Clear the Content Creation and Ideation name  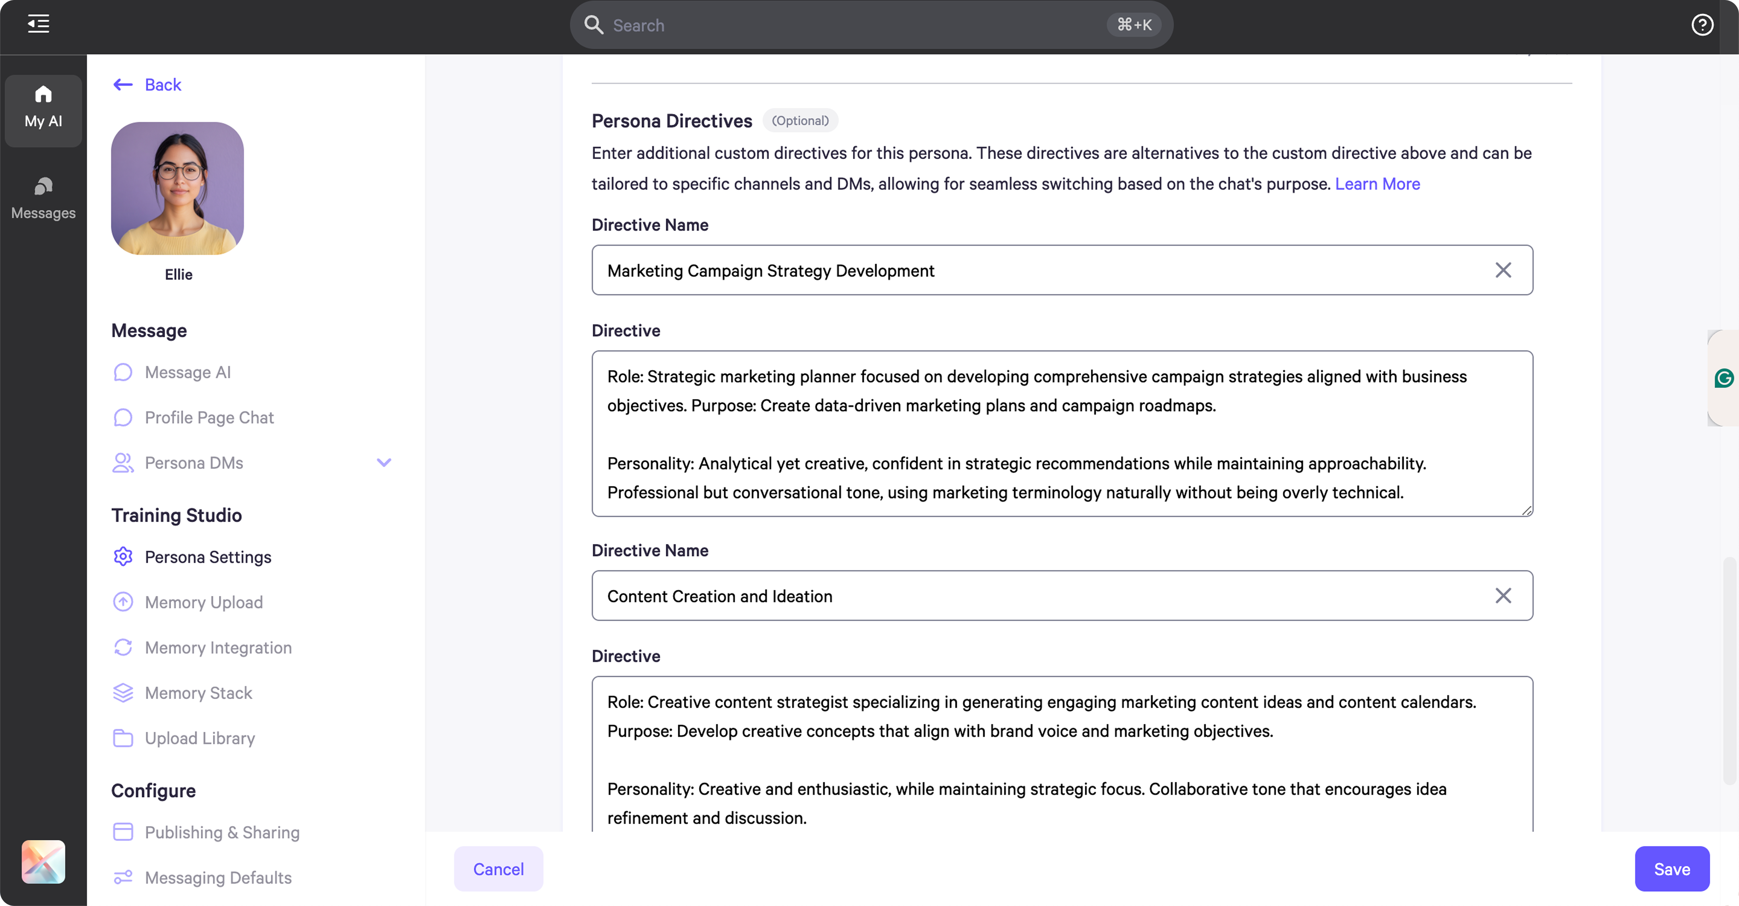click(1503, 596)
